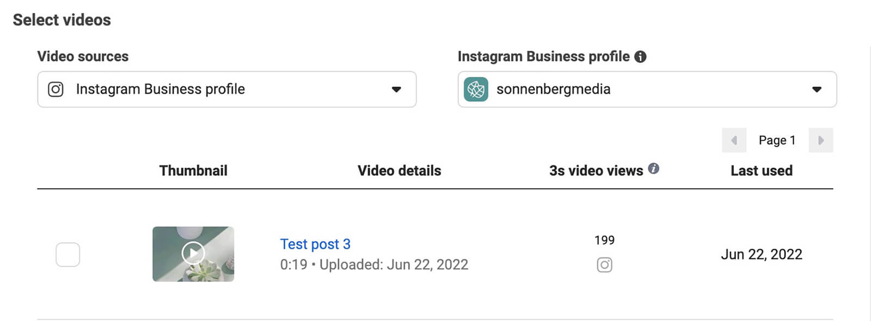Open the sonnenbergmedia profile dropdown arrow

pyautogui.click(x=817, y=89)
